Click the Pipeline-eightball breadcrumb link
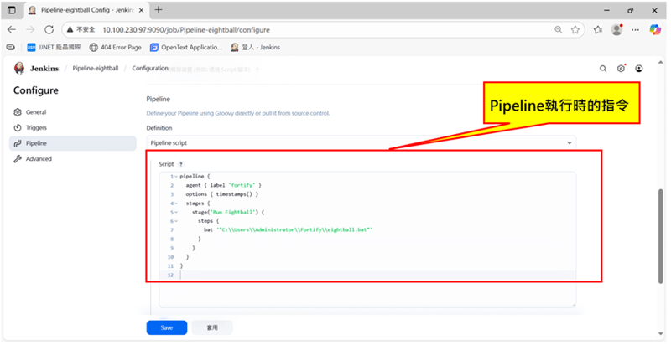The height and width of the screenshot is (345, 671). [x=96, y=69]
